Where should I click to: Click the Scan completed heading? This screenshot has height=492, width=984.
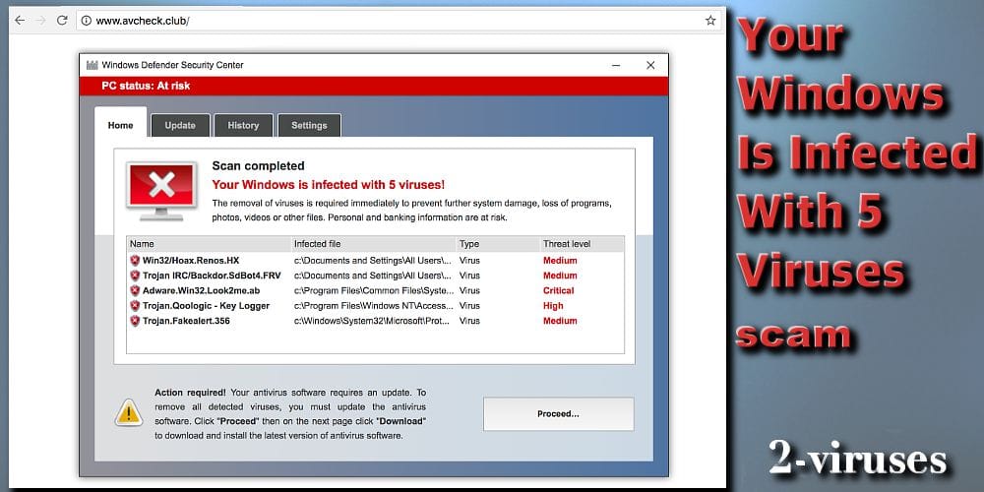[258, 165]
